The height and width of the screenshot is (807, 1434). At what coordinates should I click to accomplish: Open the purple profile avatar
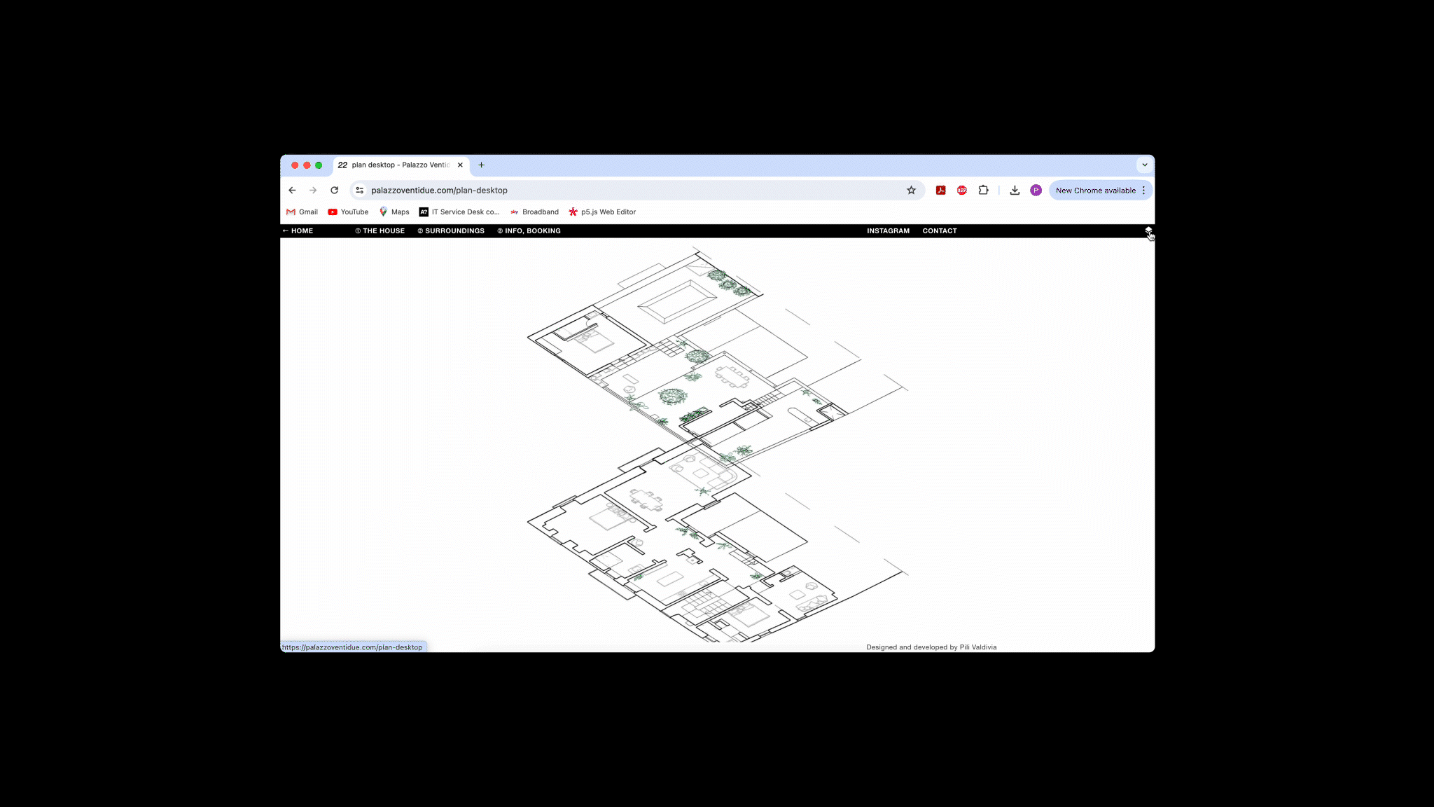tap(1036, 190)
